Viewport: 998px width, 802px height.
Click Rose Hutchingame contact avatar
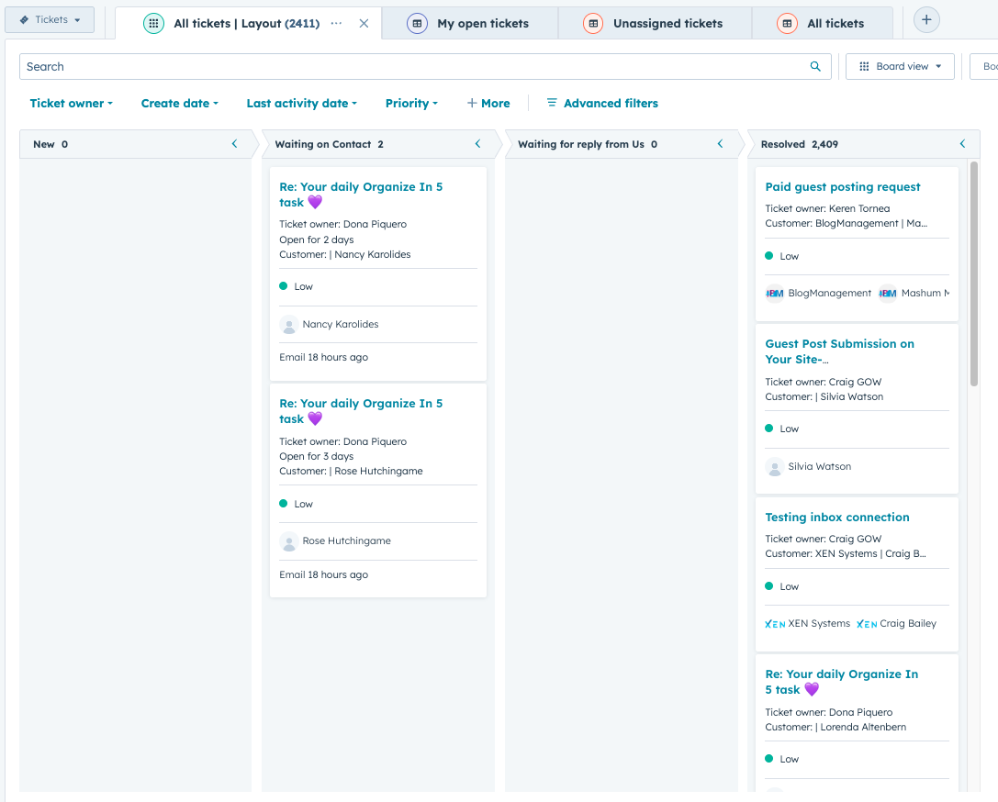pyautogui.click(x=289, y=541)
